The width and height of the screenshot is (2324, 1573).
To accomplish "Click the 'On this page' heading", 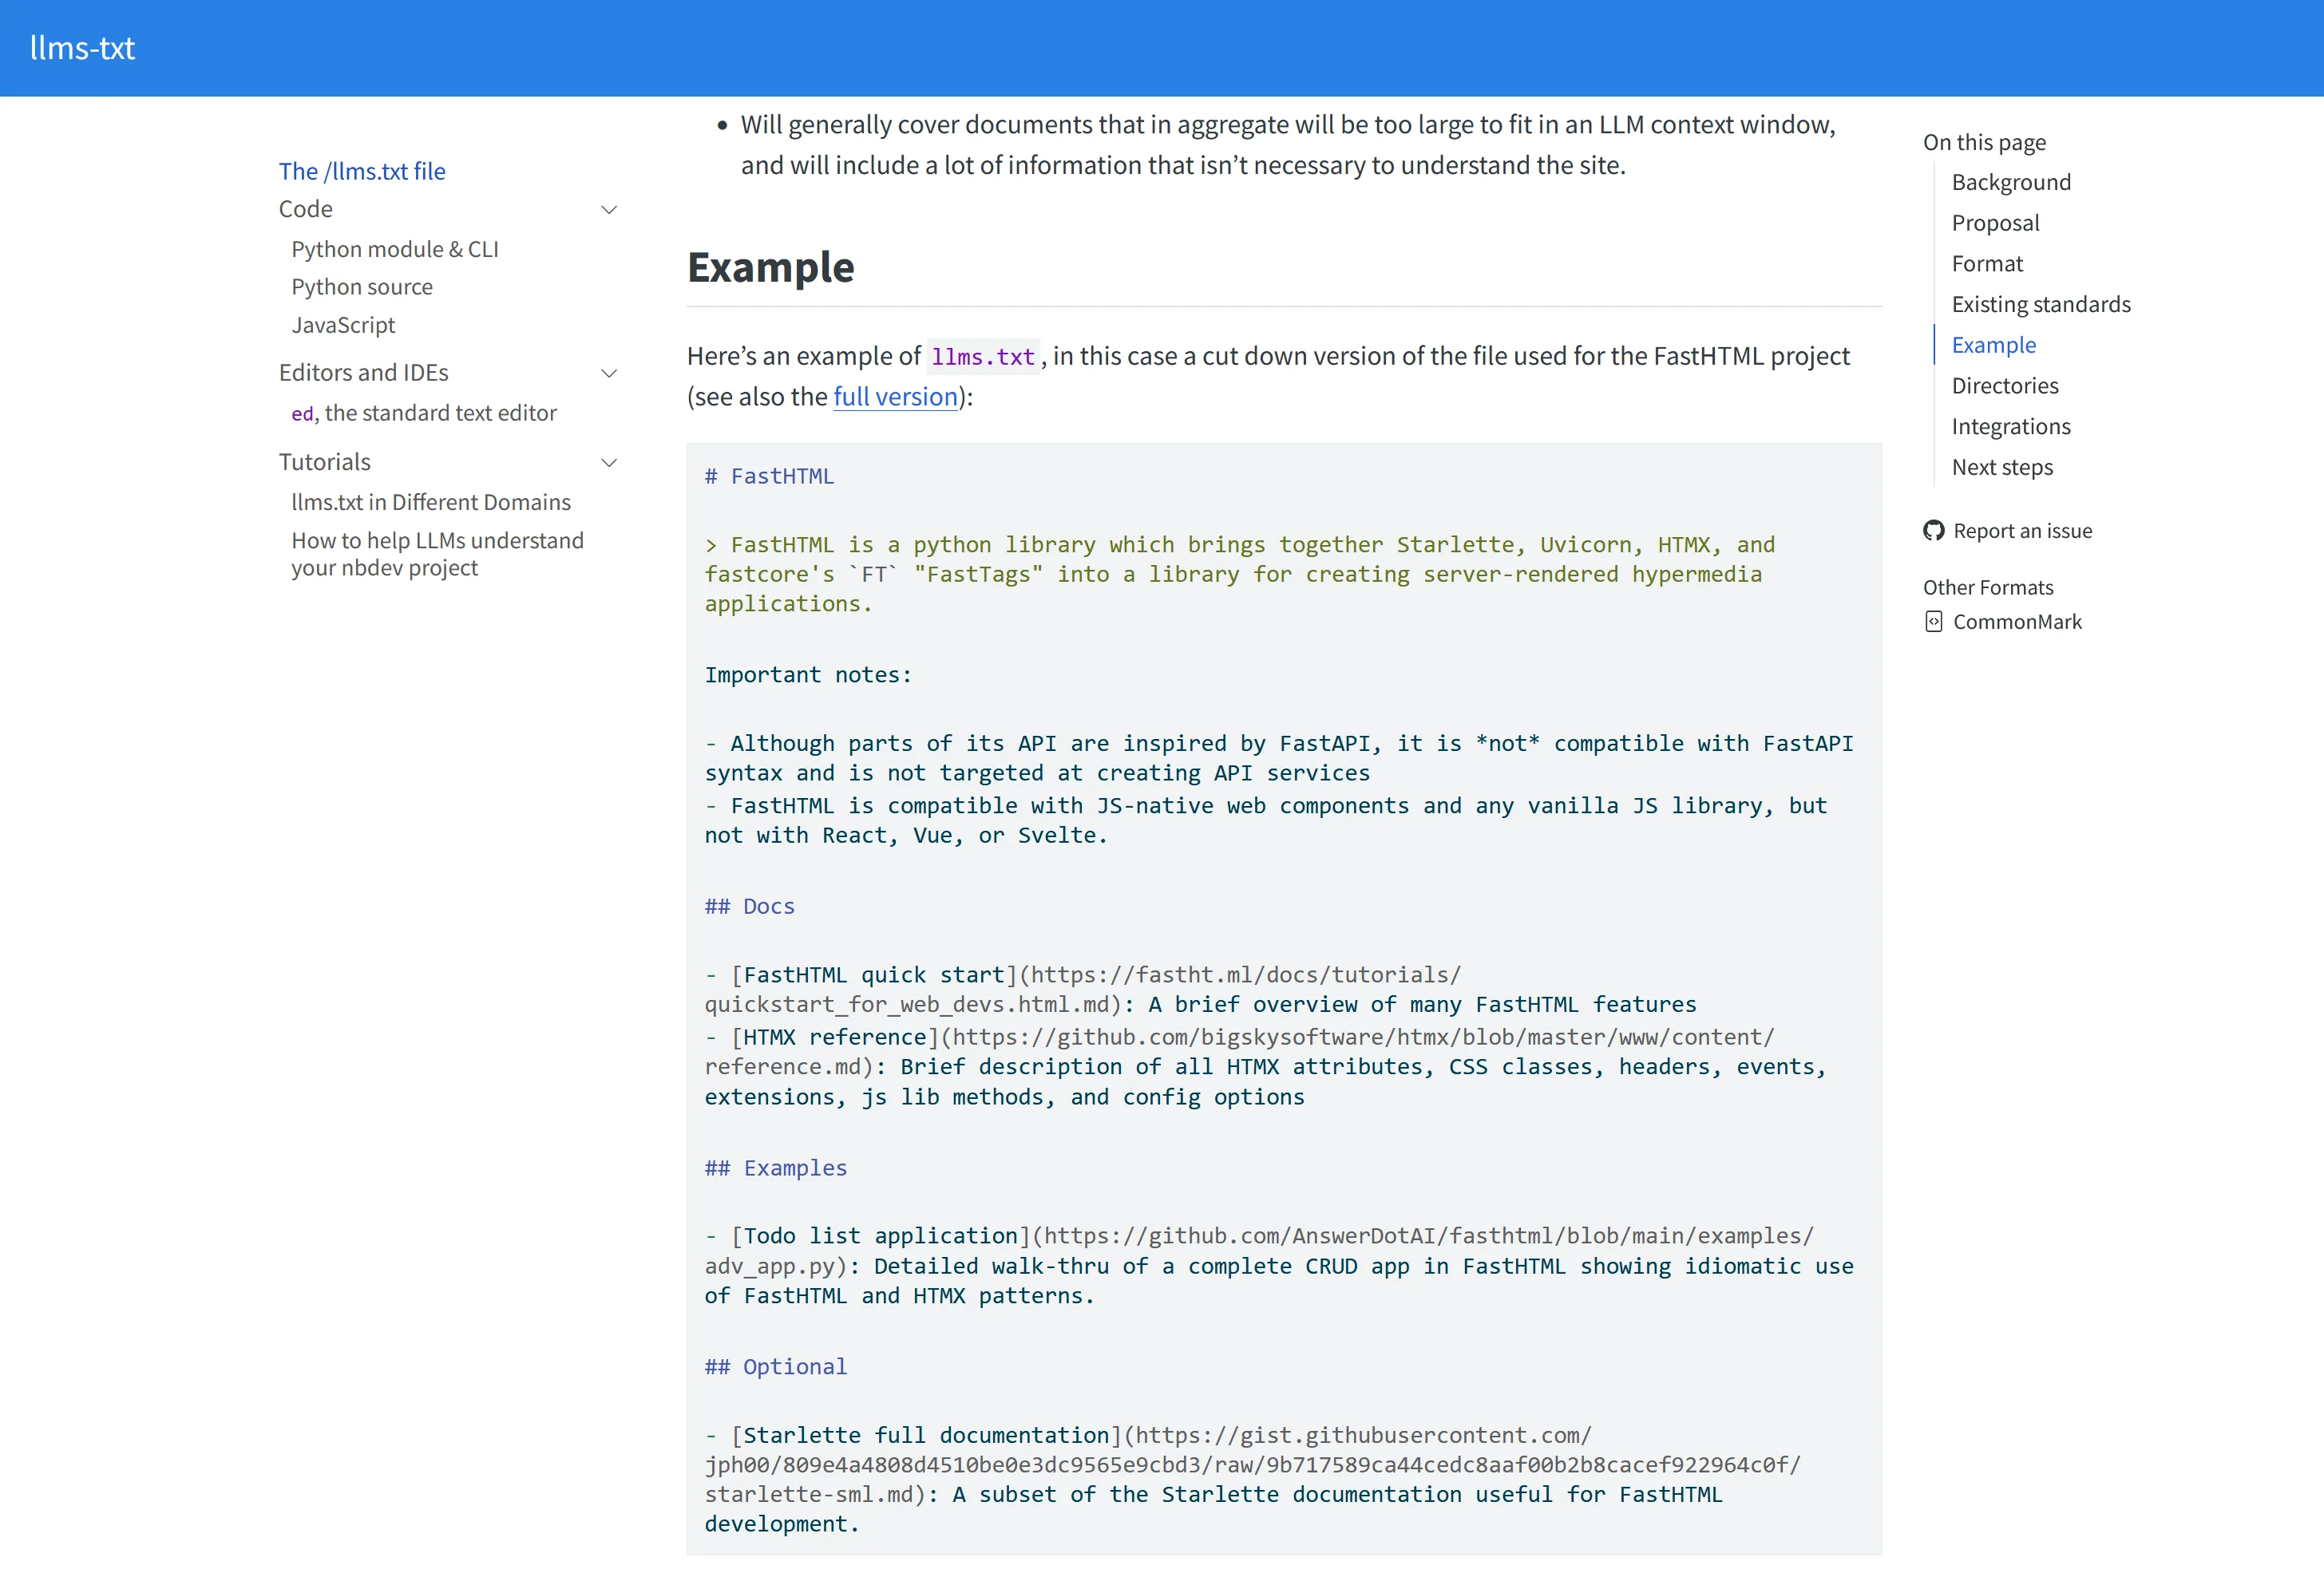I will point(1984,142).
